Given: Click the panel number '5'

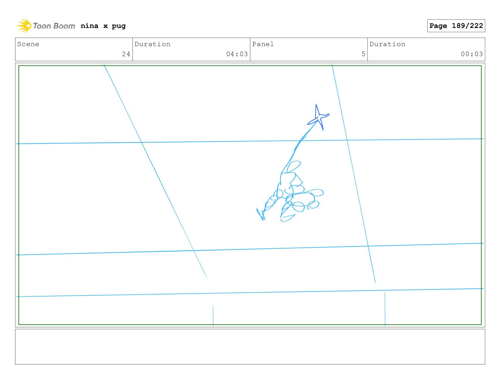Looking at the screenshot, I should [x=363, y=54].
